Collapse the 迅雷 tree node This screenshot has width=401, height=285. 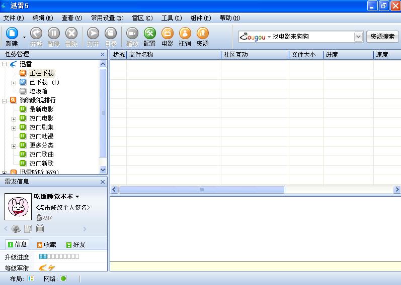(5, 64)
